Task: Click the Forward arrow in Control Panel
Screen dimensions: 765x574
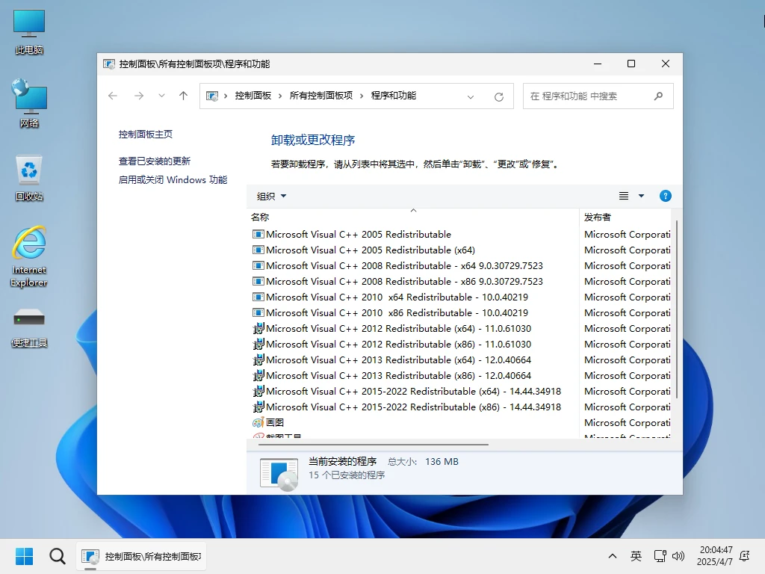Action: (x=139, y=96)
